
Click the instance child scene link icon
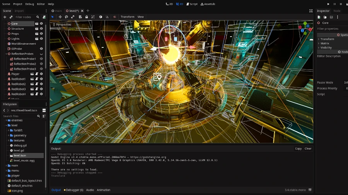11,17
